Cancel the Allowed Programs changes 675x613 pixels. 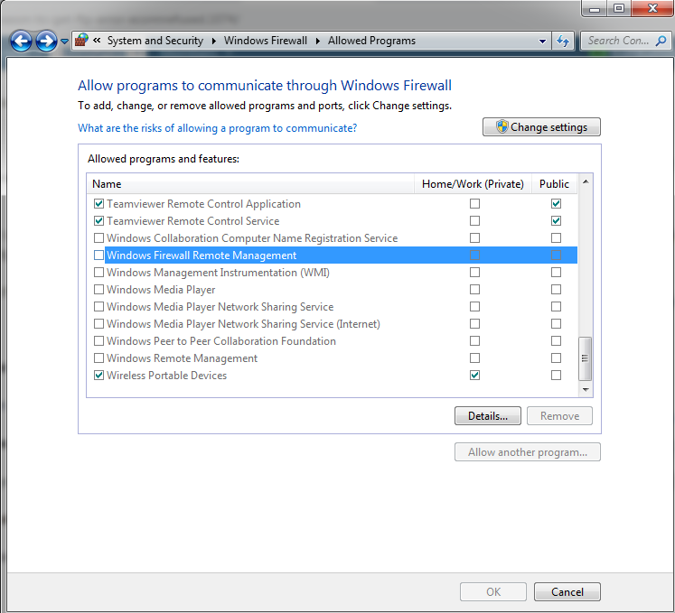pos(567,592)
